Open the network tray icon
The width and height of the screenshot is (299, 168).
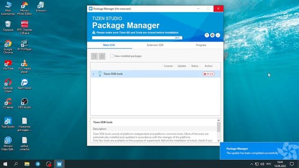(257, 164)
